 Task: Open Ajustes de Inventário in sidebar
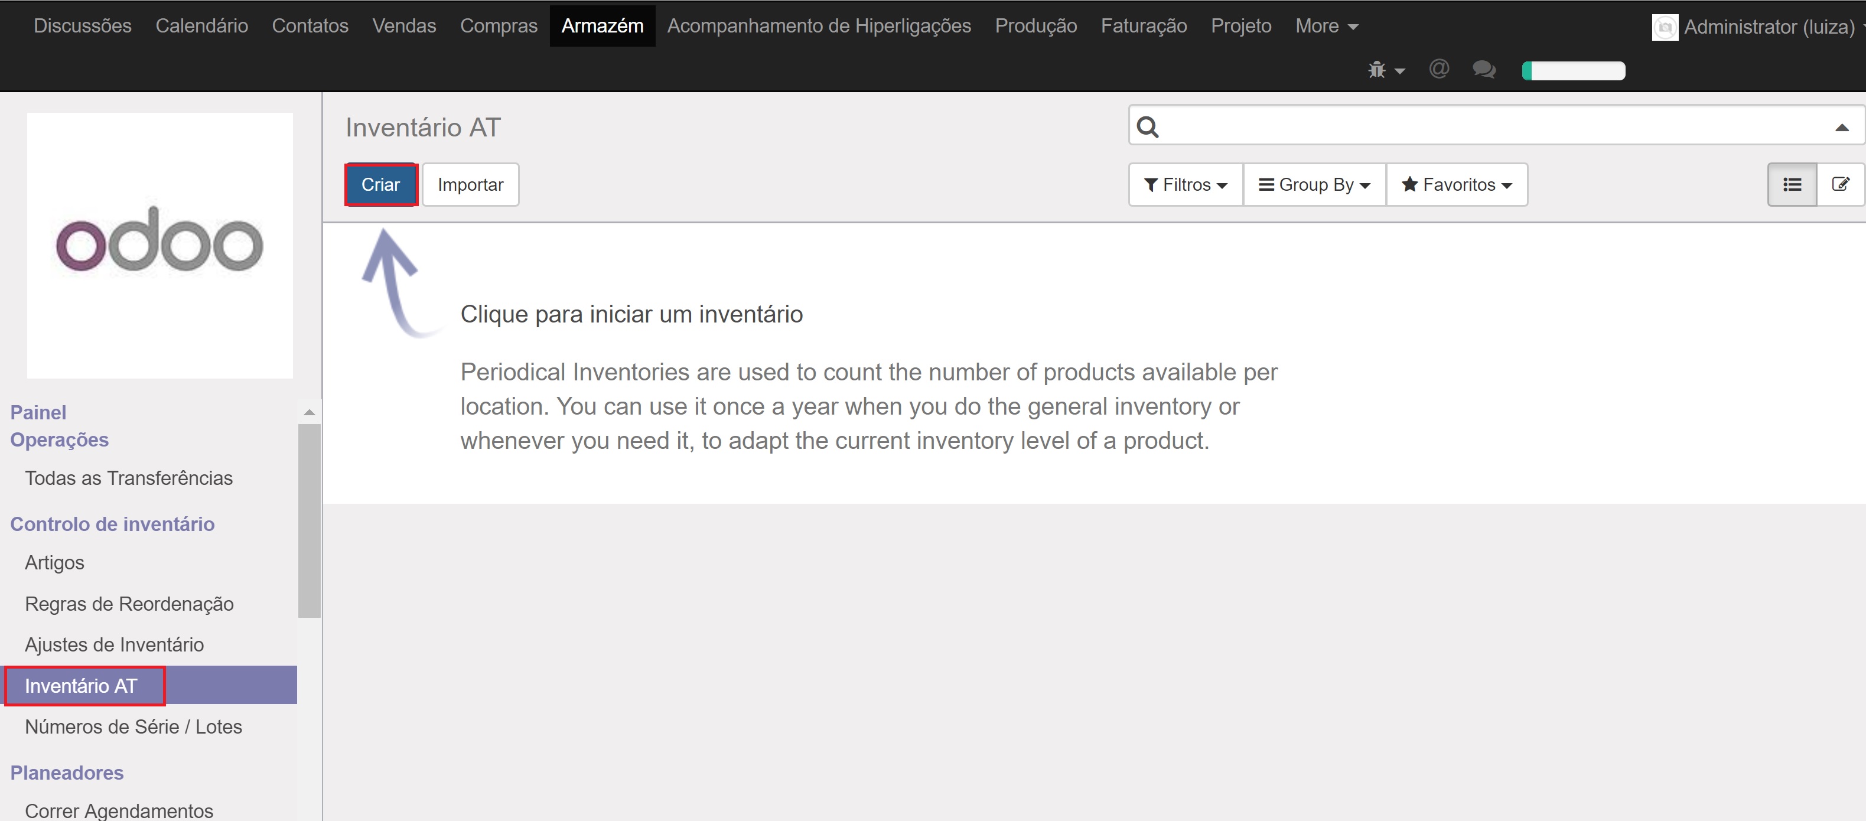(x=115, y=644)
